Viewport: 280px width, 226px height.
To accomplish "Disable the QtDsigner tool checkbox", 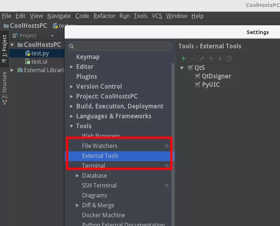I will (198, 76).
